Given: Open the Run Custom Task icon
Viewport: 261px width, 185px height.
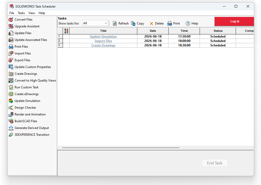Looking at the screenshot, I should pyautogui.click(x=11, y=87).
